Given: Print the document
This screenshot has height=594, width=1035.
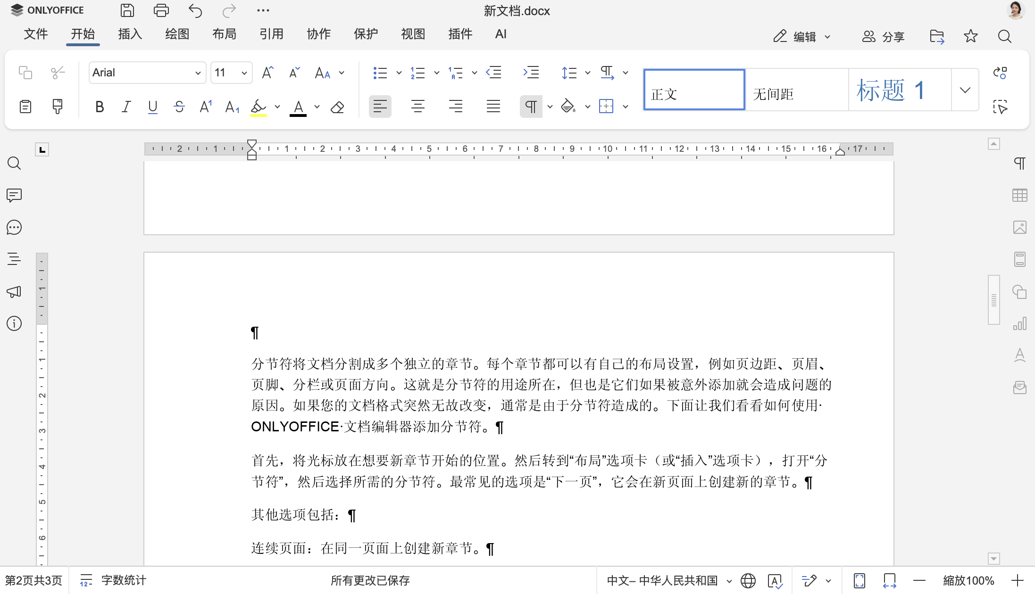Looking at the screenshot, I should (161, 10).
